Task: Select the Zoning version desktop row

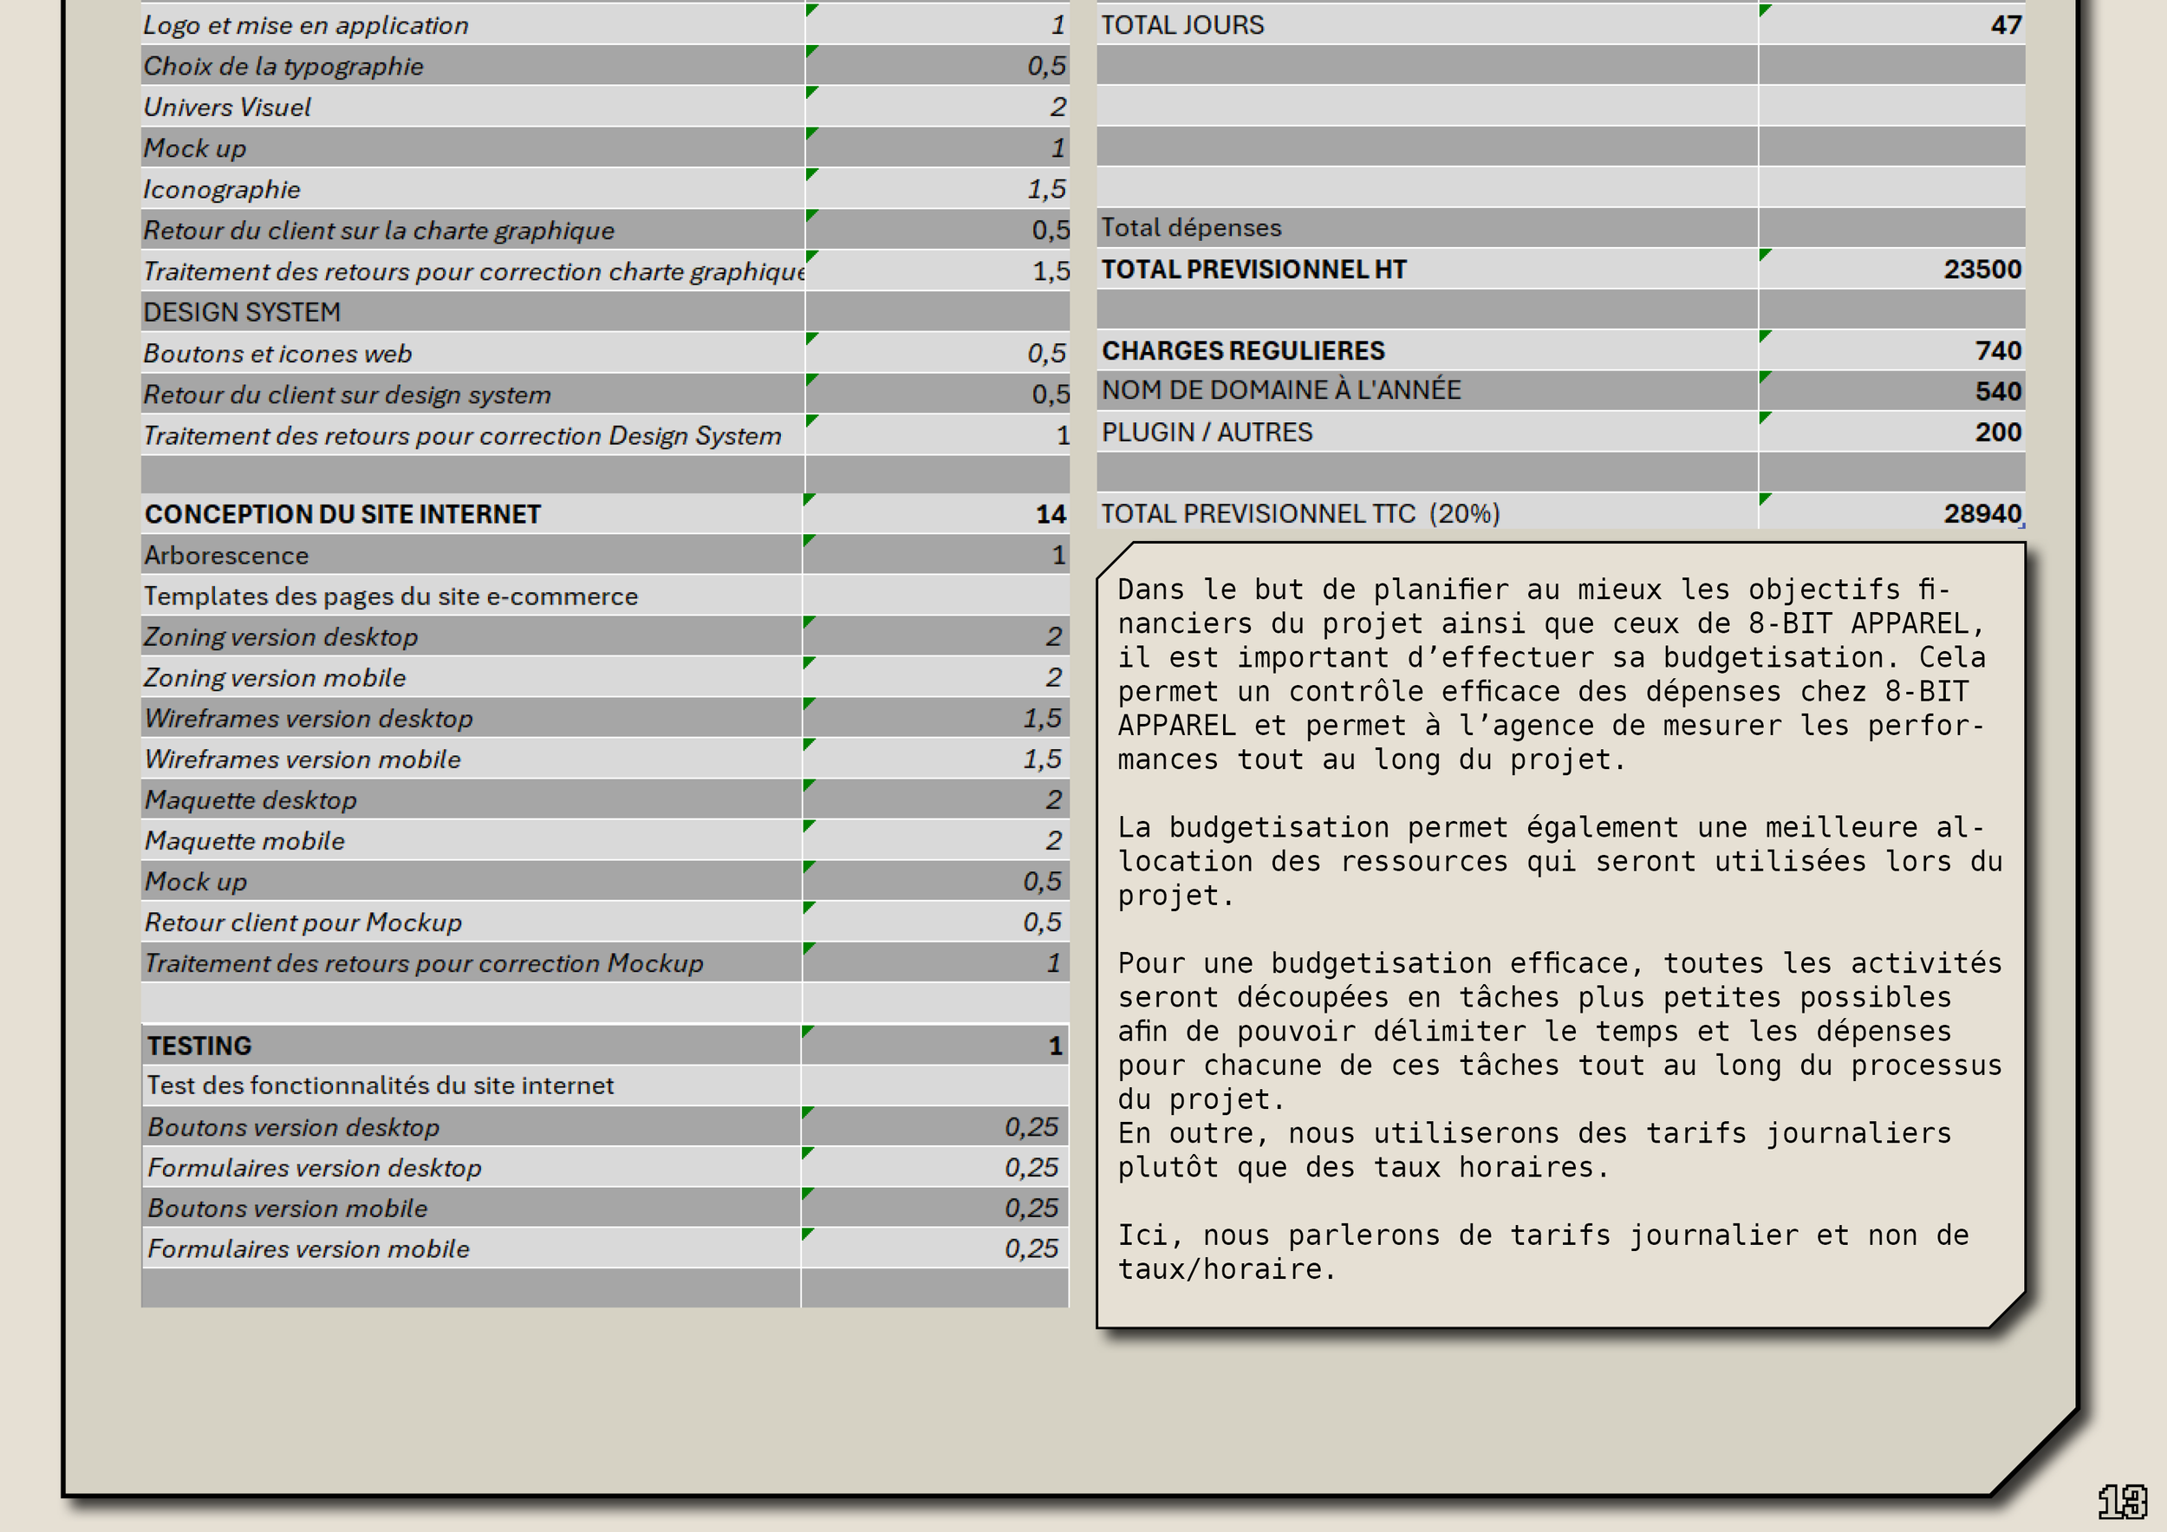Action: [280, 637]
